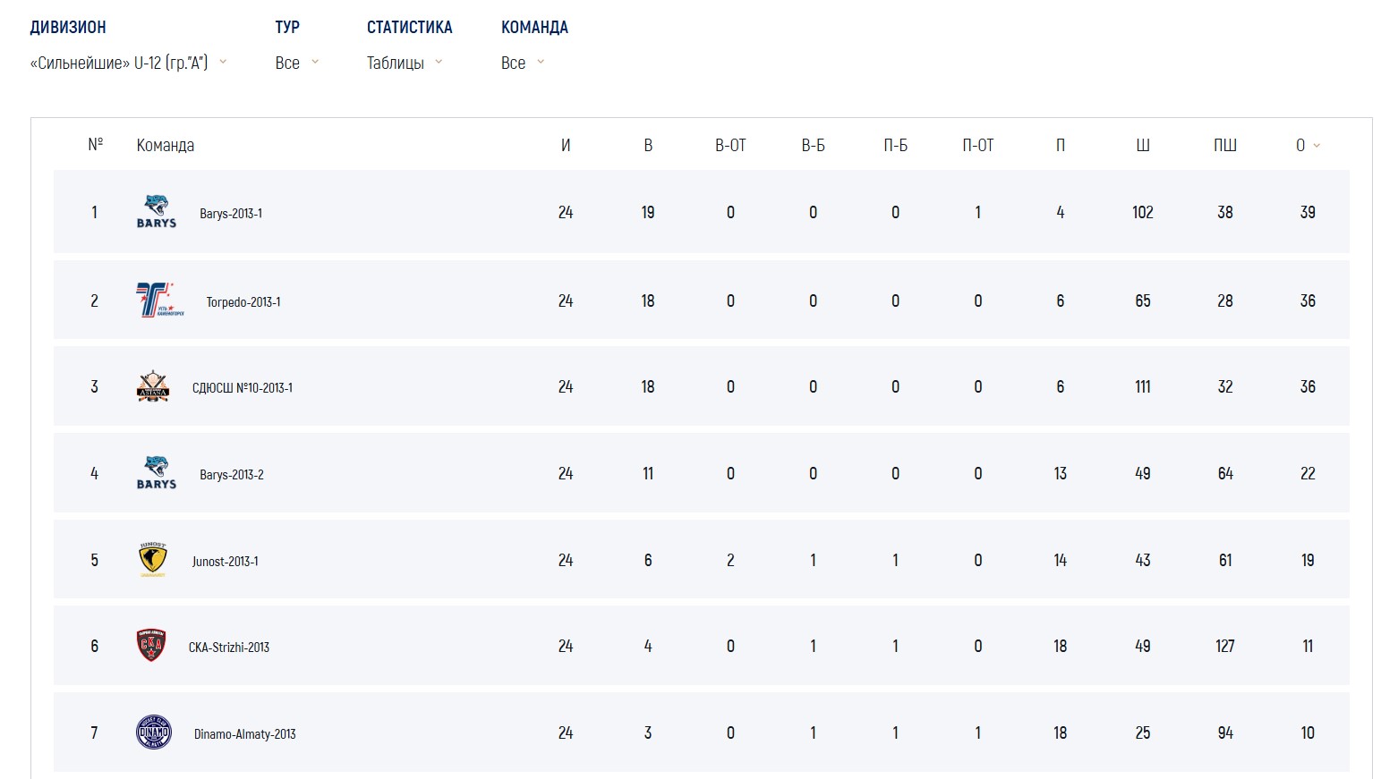Click the Ш goals column header
1381x779 pixels.
[1142, 145]
